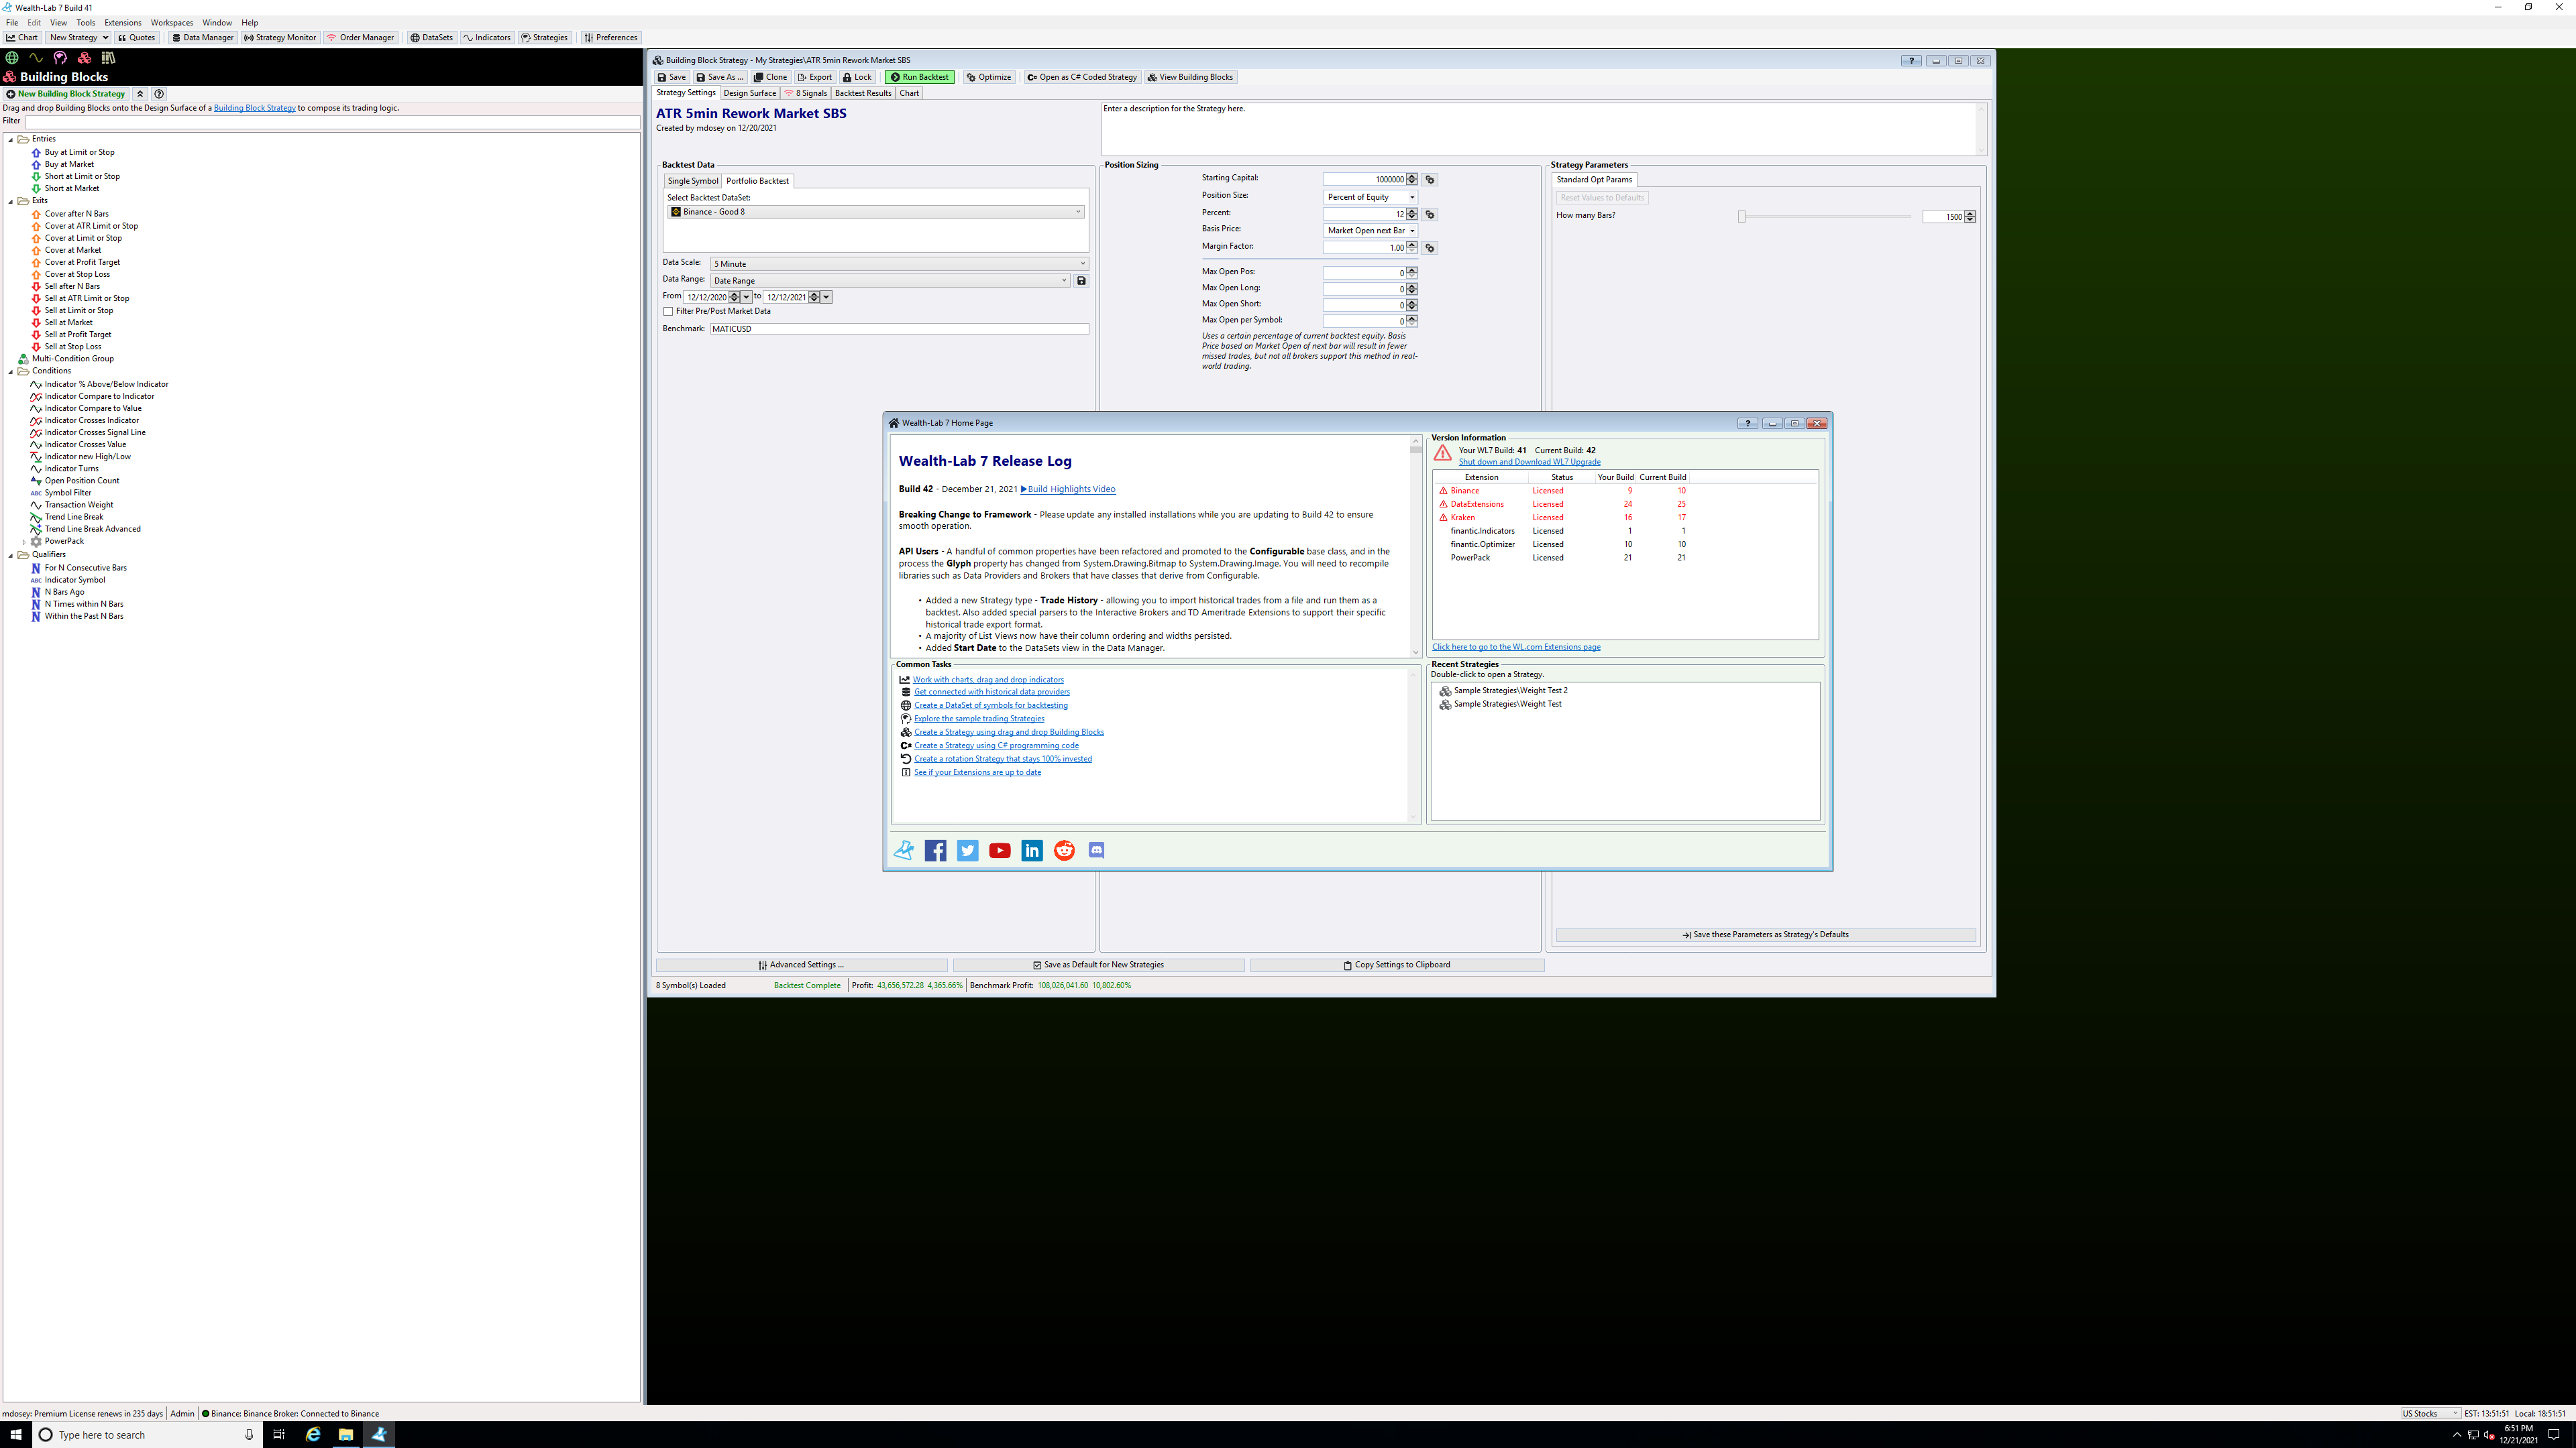Open the Order Manager
The image size is (2576, 1448).
tap(361, 38)
